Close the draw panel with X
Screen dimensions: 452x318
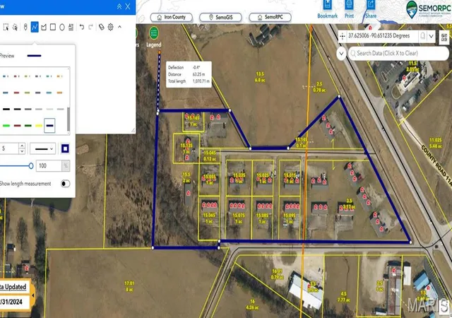point(128,6)
